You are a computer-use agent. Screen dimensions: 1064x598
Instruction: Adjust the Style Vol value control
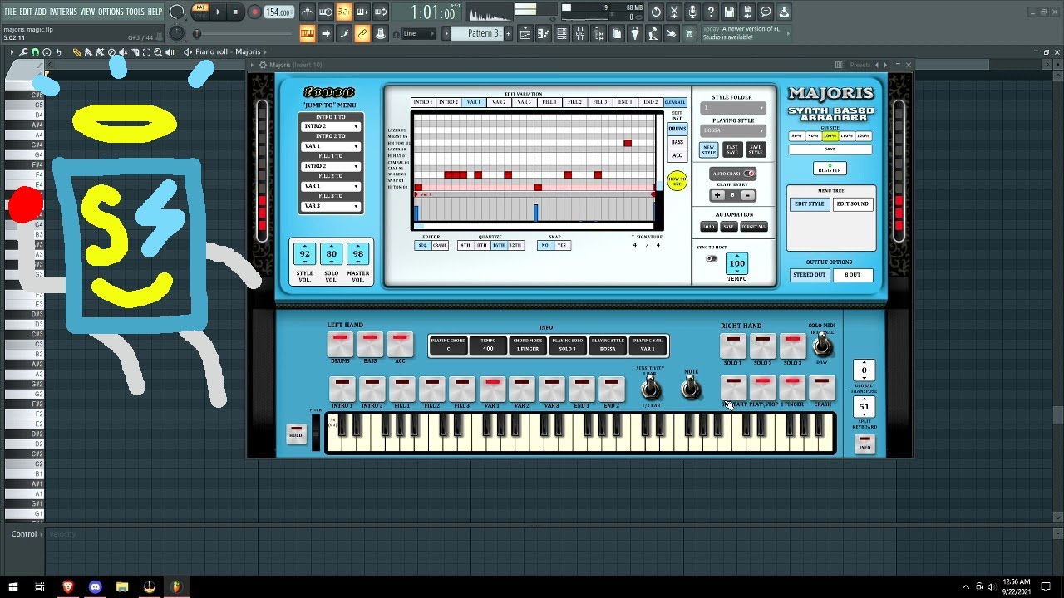click(305, 254)
